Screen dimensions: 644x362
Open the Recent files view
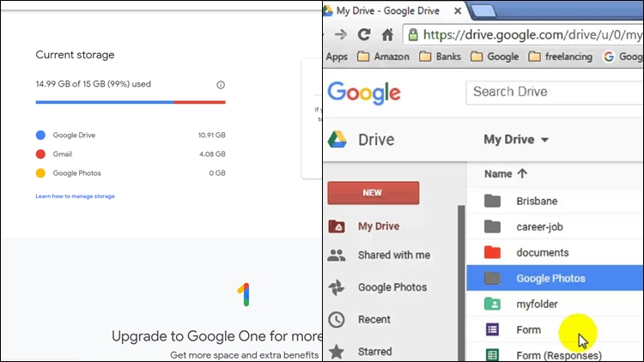coord(374,319)
